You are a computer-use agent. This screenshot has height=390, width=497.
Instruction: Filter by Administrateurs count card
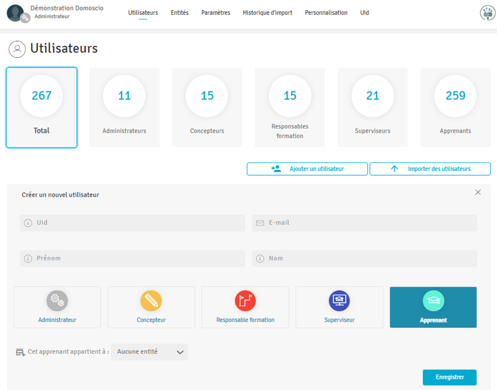coord(124,107)
